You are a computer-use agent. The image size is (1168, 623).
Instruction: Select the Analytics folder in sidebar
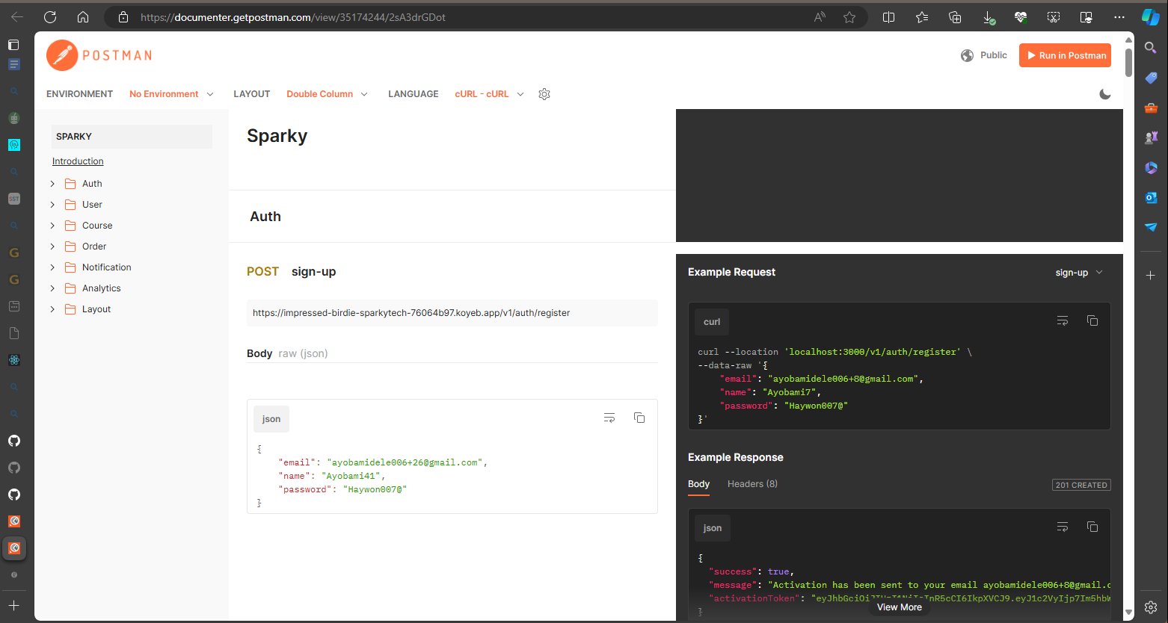101,288
